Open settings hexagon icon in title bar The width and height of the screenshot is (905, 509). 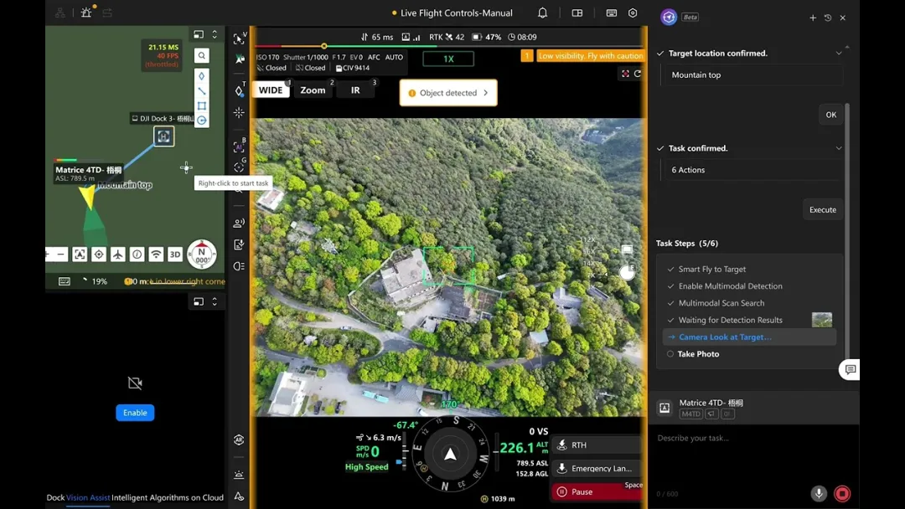point(633,13)
